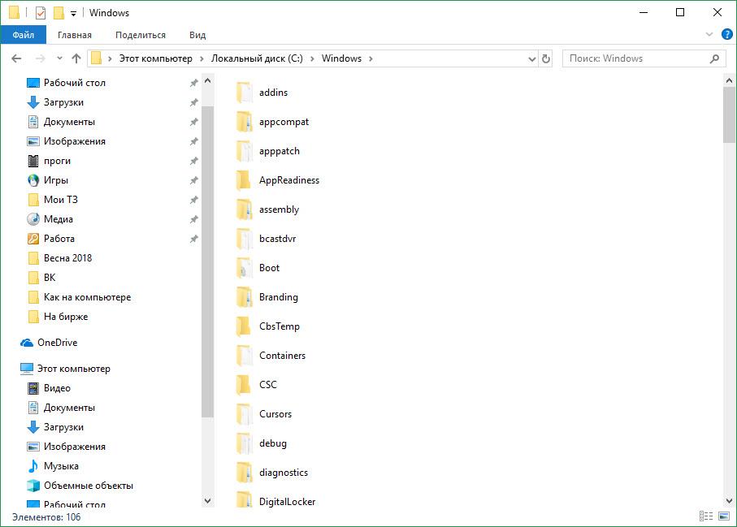Switch to large icons view in the status bar

coord(722,516)
